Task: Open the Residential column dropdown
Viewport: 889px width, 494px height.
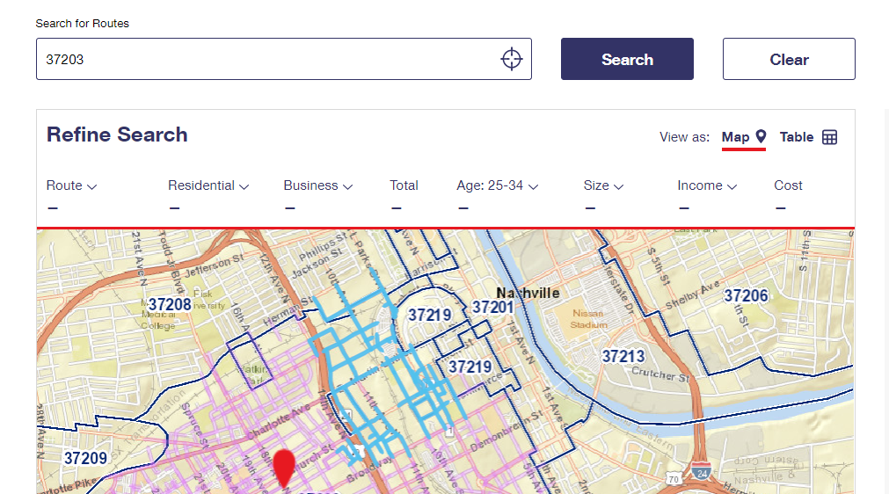Action: pyautogui.click(x=208, y=185)
